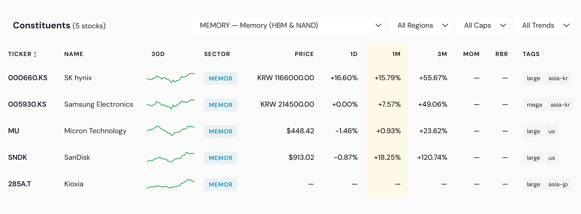Click the asia-jp tag on Kioxia row

coord(558,184)
